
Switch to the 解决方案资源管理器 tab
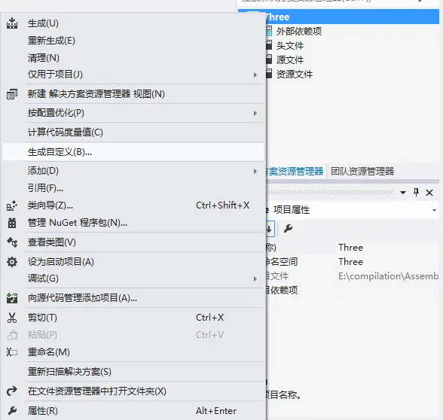coord(295,172)
